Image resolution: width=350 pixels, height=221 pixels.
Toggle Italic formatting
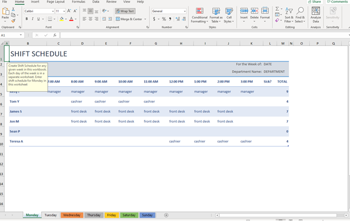(x=33, y=19)
